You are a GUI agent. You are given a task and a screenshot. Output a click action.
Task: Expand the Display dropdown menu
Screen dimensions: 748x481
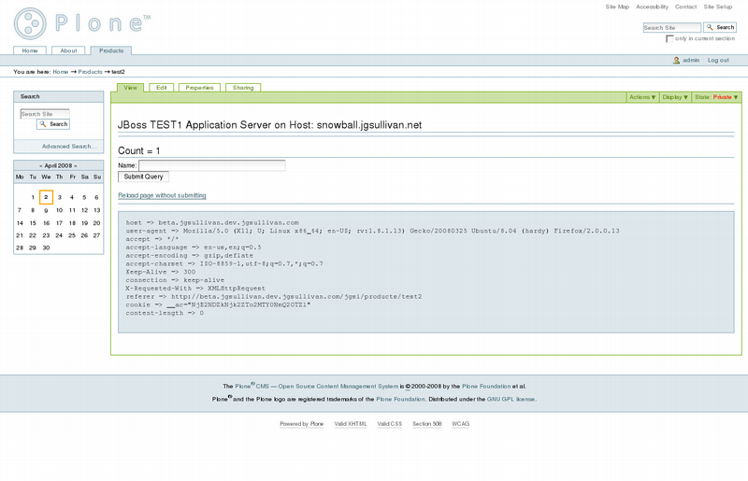click(675, 97)
